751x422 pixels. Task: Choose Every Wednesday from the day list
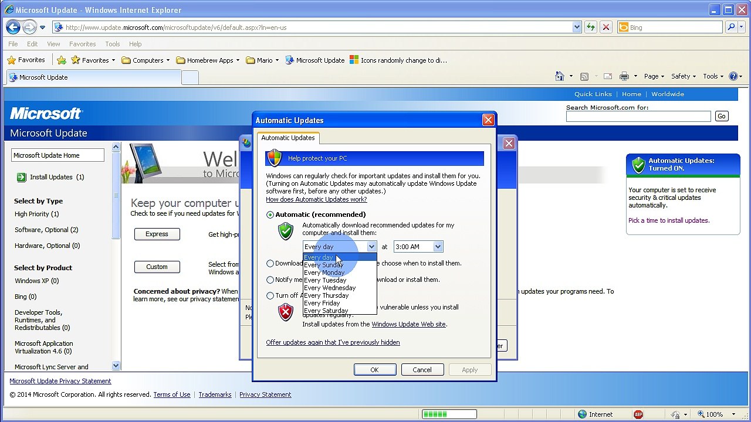pyautogui.click(x=339, y=288)
